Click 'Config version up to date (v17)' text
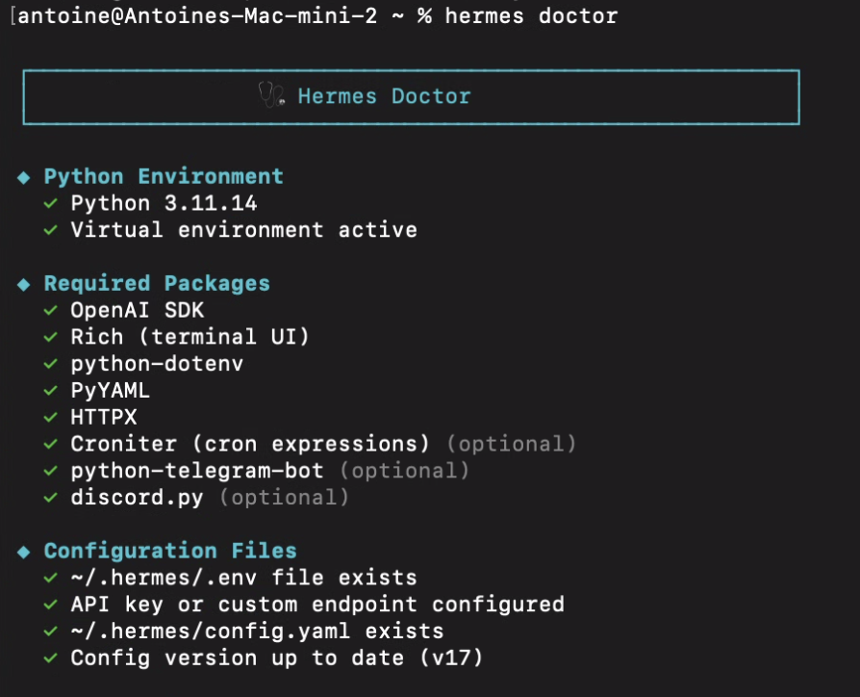The image size is (860, 697). 277,658
